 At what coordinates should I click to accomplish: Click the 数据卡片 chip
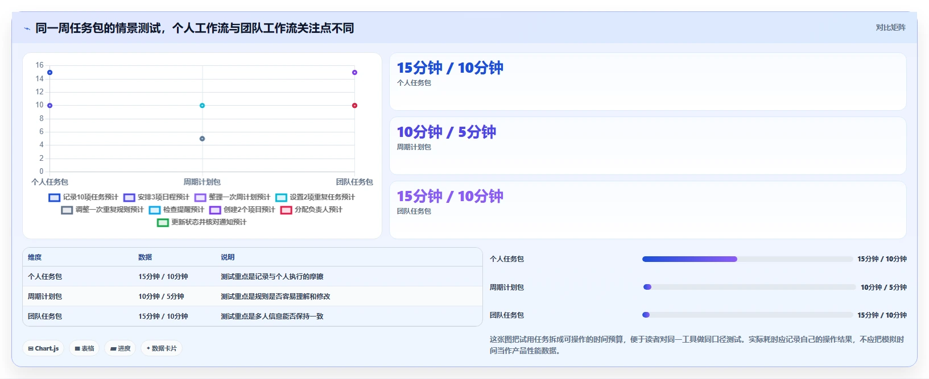(162, 348)
